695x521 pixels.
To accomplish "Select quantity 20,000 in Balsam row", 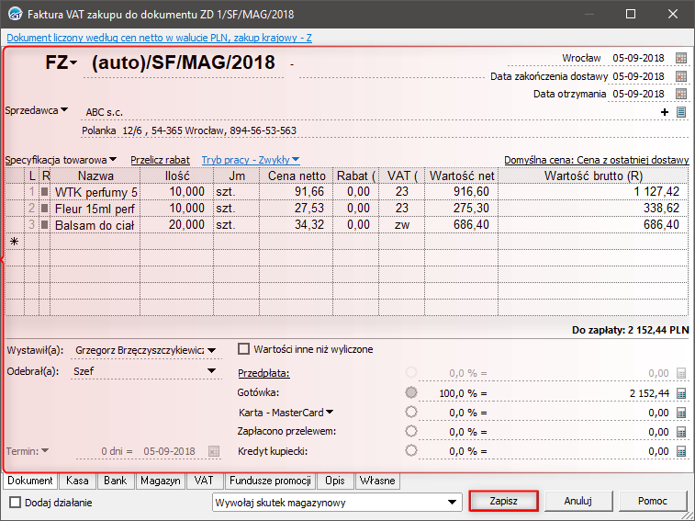I will pyautogui.click(x=177, y=225).
